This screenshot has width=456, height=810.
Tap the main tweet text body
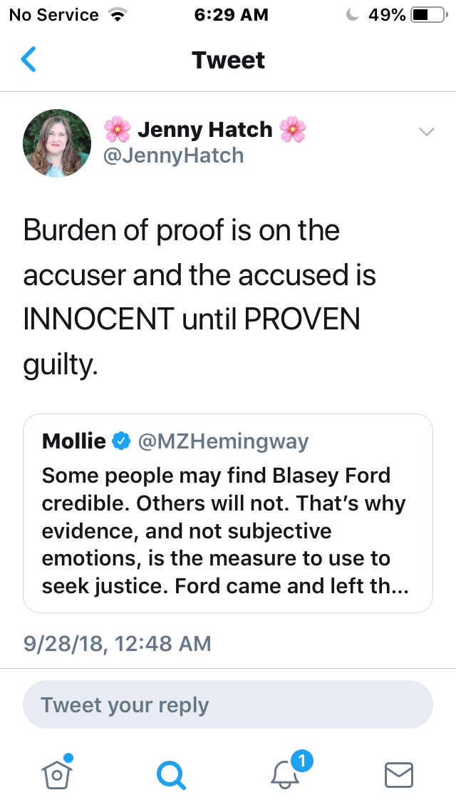point(199,299)
